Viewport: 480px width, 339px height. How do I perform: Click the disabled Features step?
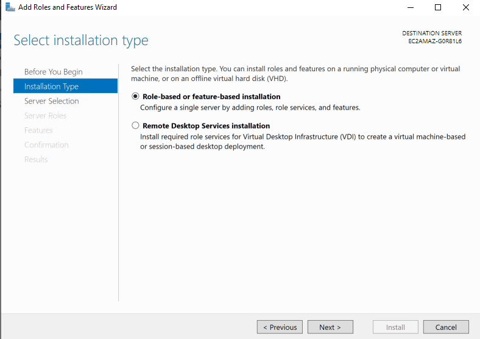(x=38, y=130)
